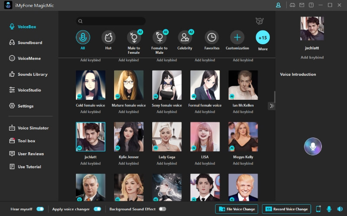Select the Formal female voice thumbnail

point(205,85)
